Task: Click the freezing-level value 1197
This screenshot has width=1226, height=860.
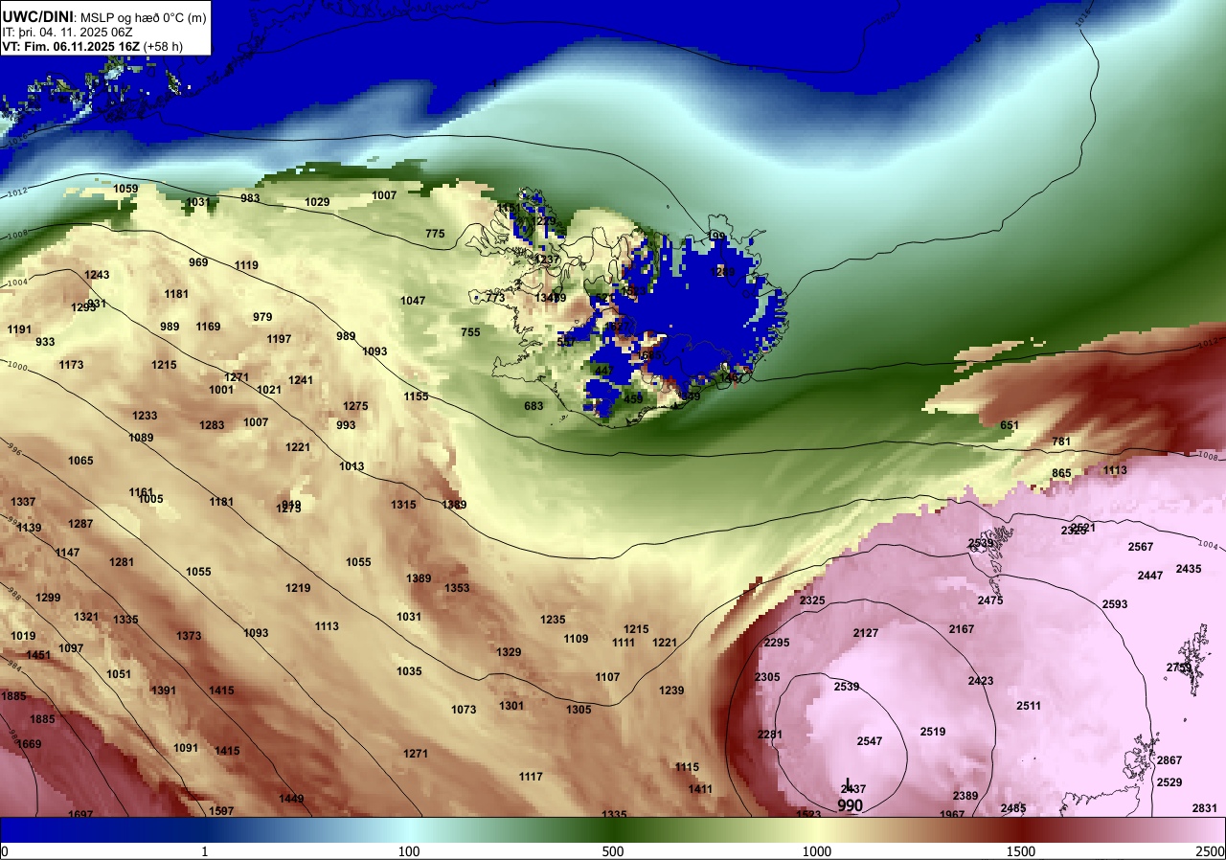Action: (x=279, y=339)
